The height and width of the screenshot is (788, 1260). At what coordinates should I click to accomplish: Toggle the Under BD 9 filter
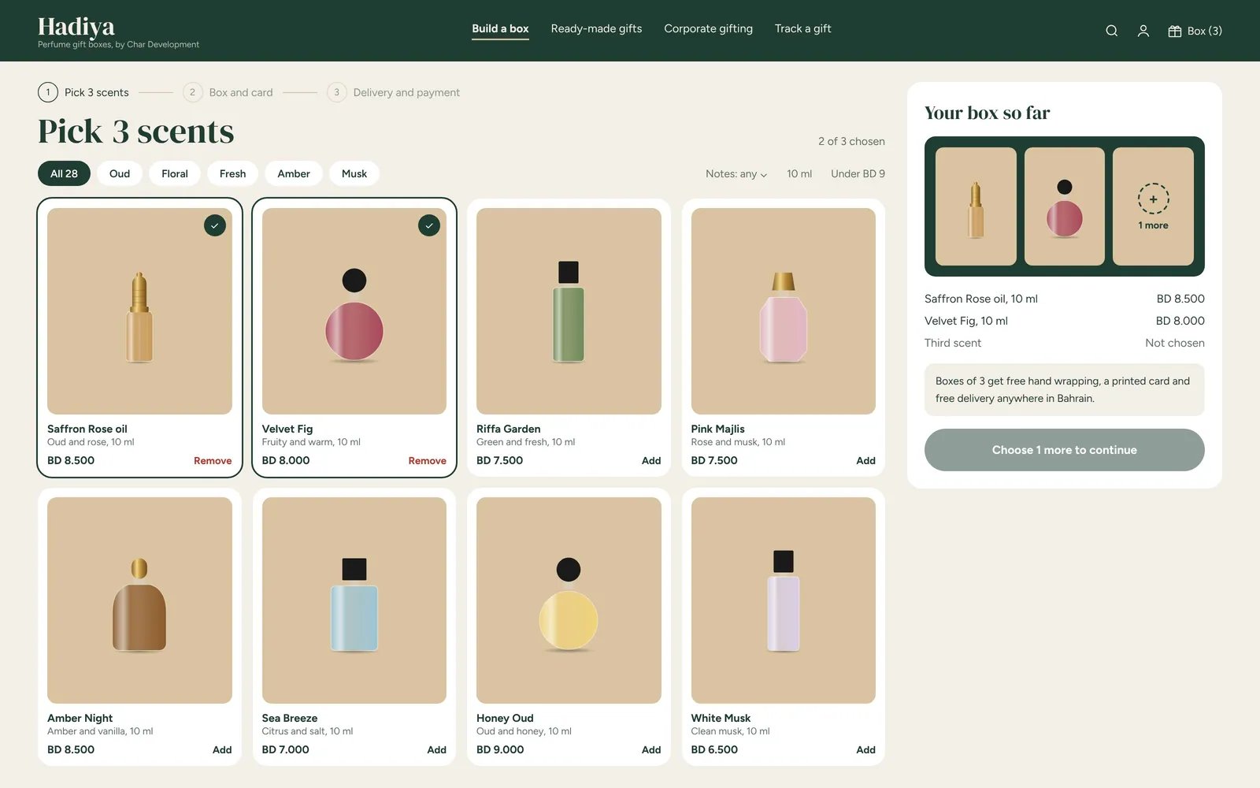point(858,173)
